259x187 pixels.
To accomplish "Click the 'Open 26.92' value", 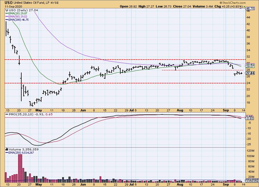I will click(x=128, y=6).
